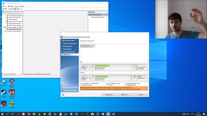Open the Файл menu in Computer Management
207x116 pixels.
[x=5, y=6]
